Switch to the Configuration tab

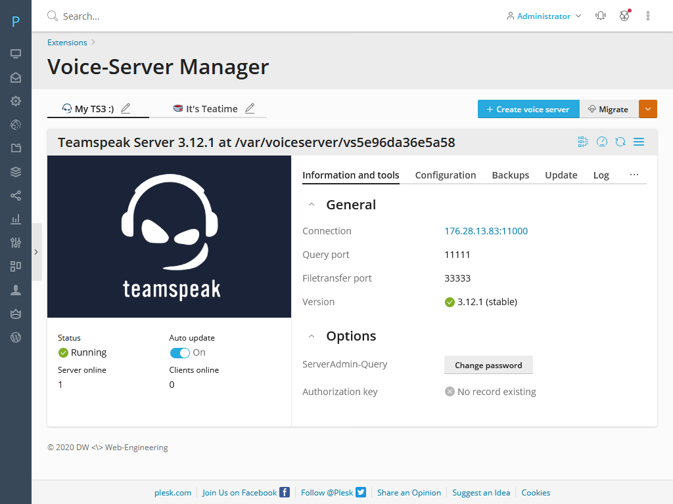point(446,175)
